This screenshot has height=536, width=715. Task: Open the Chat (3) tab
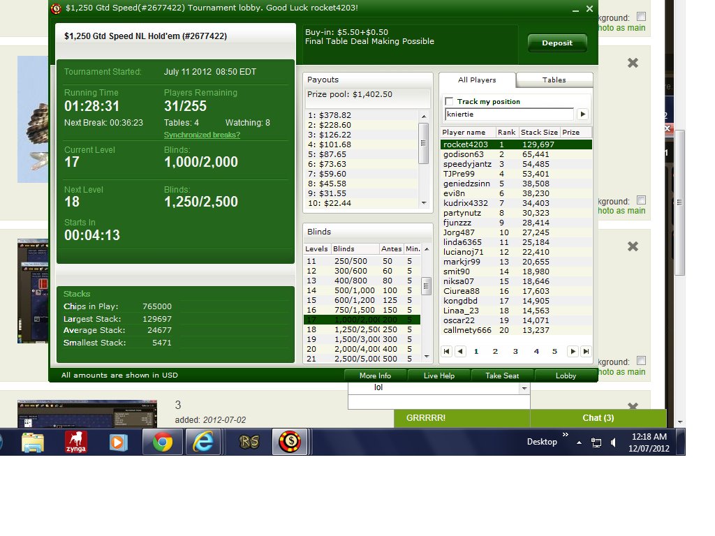pyautogui.click(x=598, y=418)
